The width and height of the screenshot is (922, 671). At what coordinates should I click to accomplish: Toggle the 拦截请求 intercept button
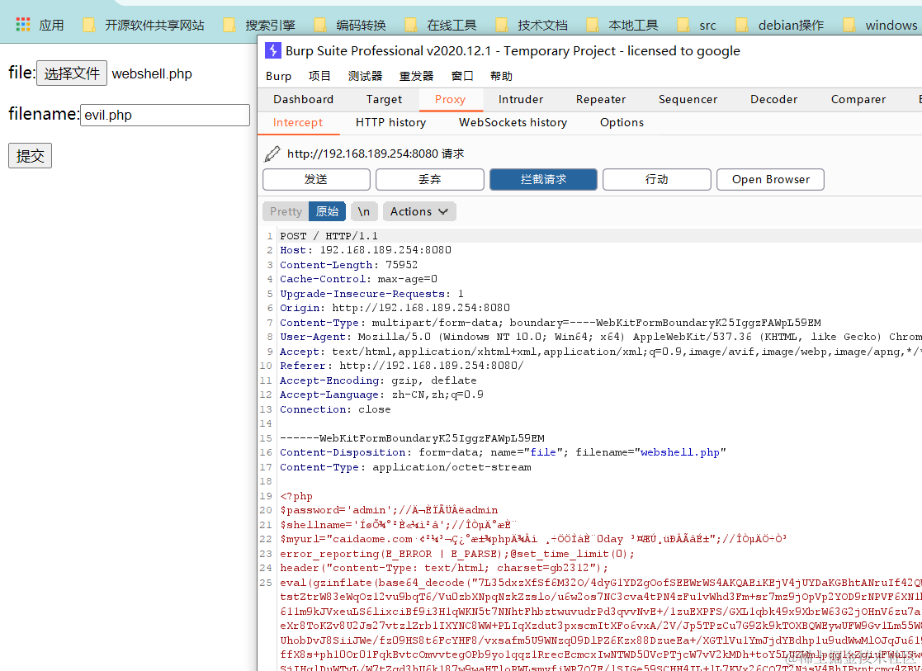543,179
